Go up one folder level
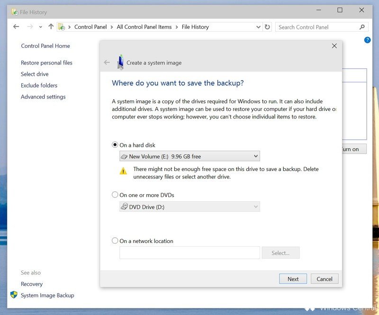The height and width of the screenshot is (315, 379). coord(51,27)
